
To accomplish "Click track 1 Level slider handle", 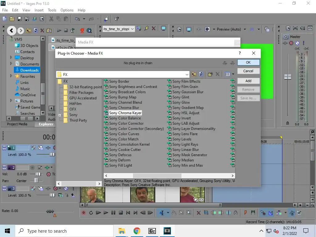I will tap(52, 154).
